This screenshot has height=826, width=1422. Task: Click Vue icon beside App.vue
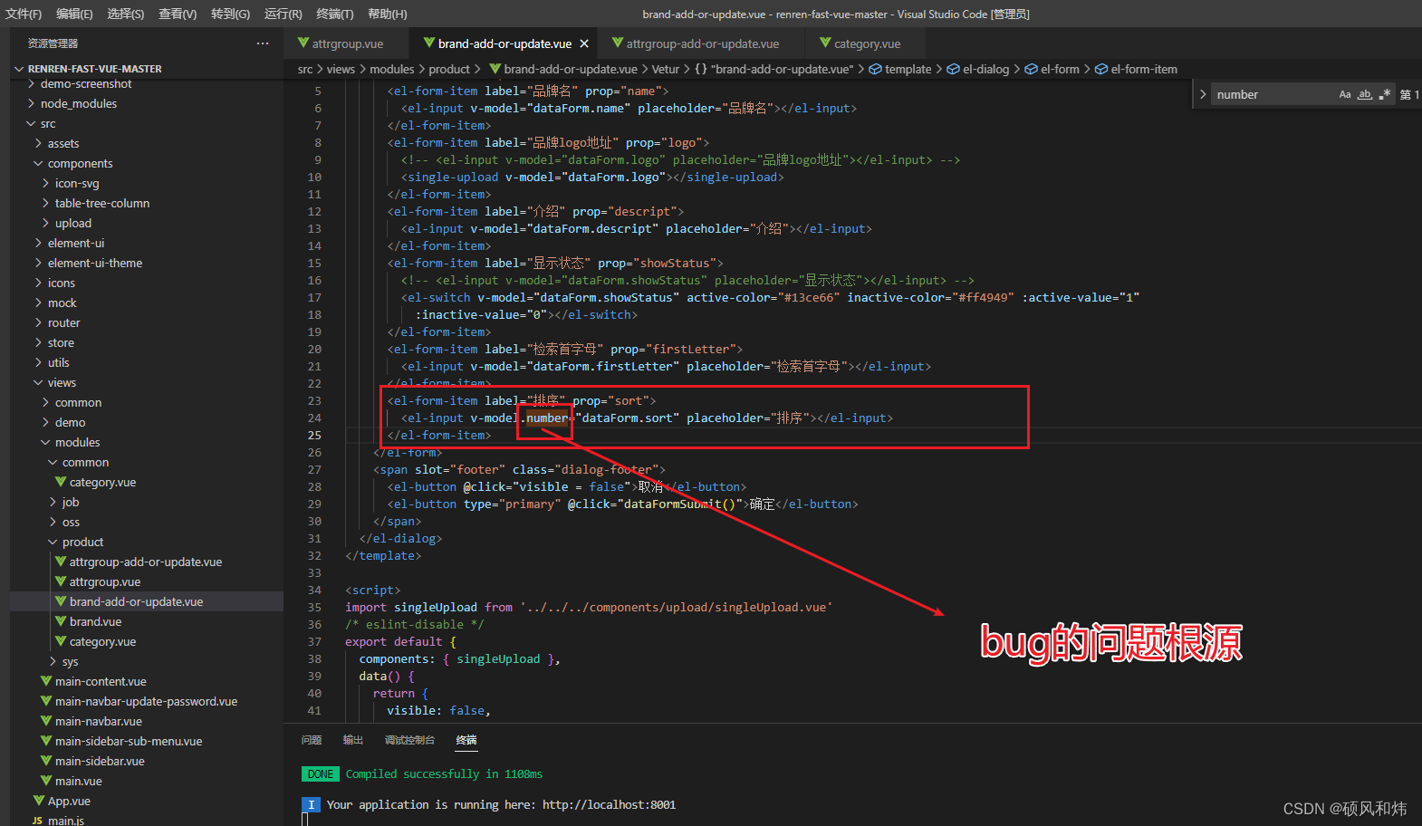pos(39,801)
